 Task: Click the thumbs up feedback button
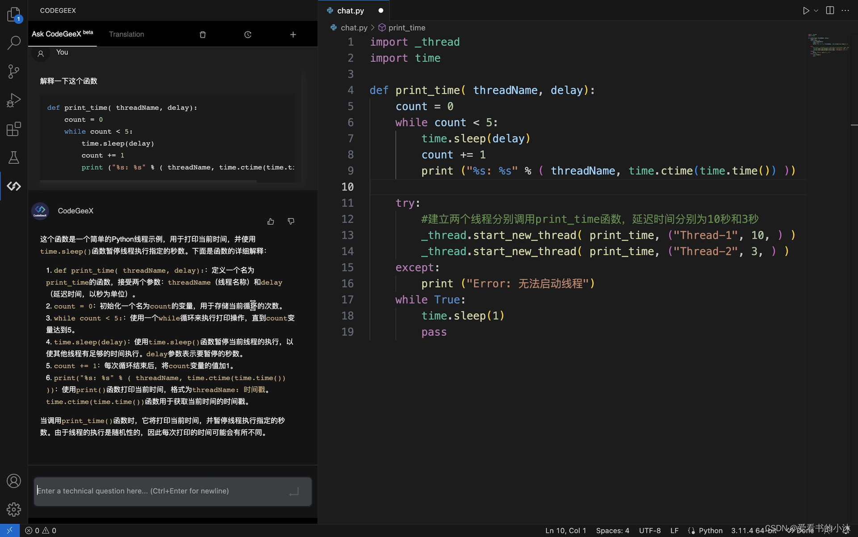point(271,220)
